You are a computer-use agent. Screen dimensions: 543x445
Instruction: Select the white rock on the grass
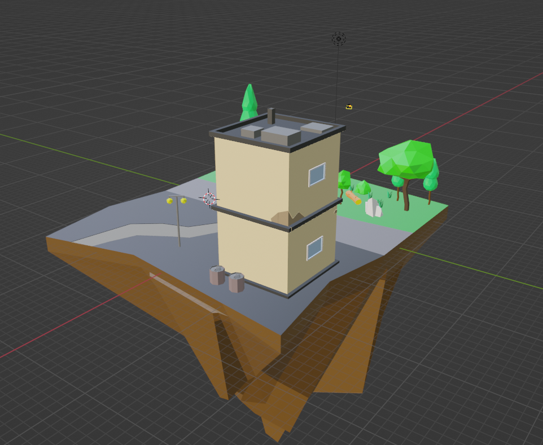(373, 208)
